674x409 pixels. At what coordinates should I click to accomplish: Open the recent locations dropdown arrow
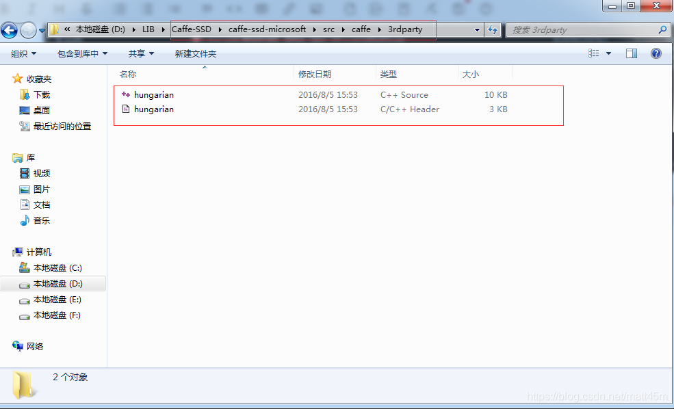pyautogui.click(x=42, y=31)
